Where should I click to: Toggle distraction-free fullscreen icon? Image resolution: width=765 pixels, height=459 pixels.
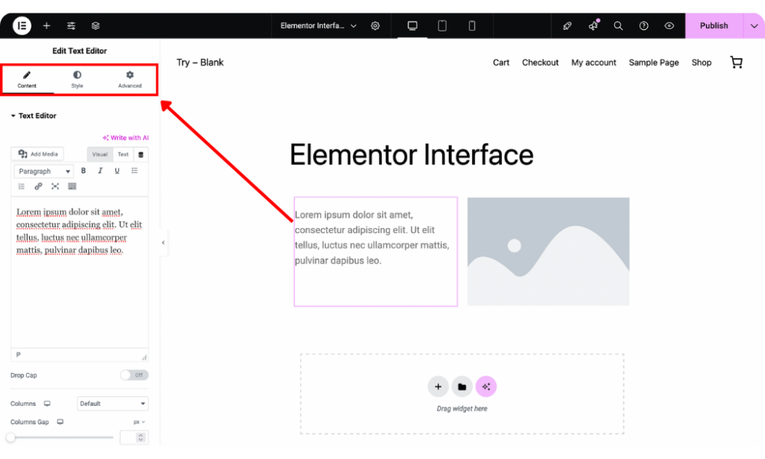click(55, 186)
